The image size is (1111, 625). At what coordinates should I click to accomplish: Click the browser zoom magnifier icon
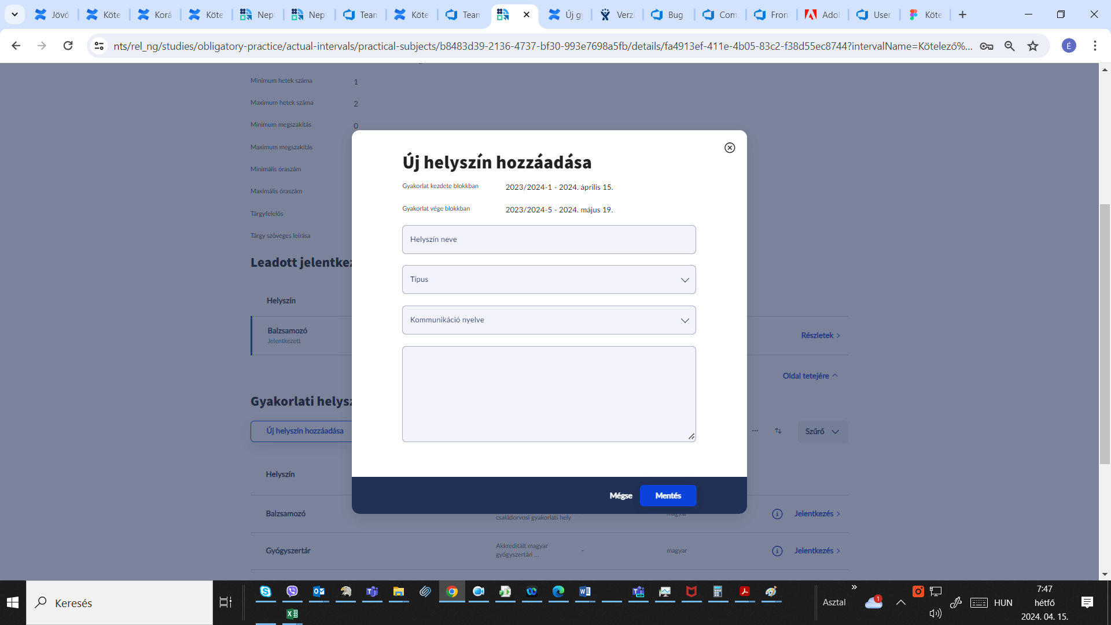1010,46
